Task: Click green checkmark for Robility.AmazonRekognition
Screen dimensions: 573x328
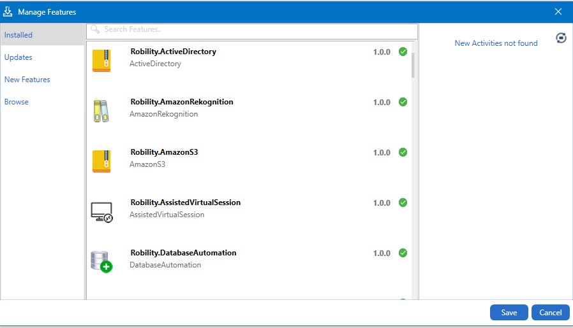Action: click(403, 102)
